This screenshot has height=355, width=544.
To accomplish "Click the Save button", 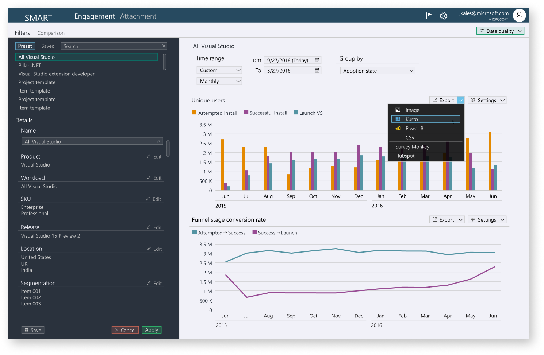I will (x=33, y=330).
